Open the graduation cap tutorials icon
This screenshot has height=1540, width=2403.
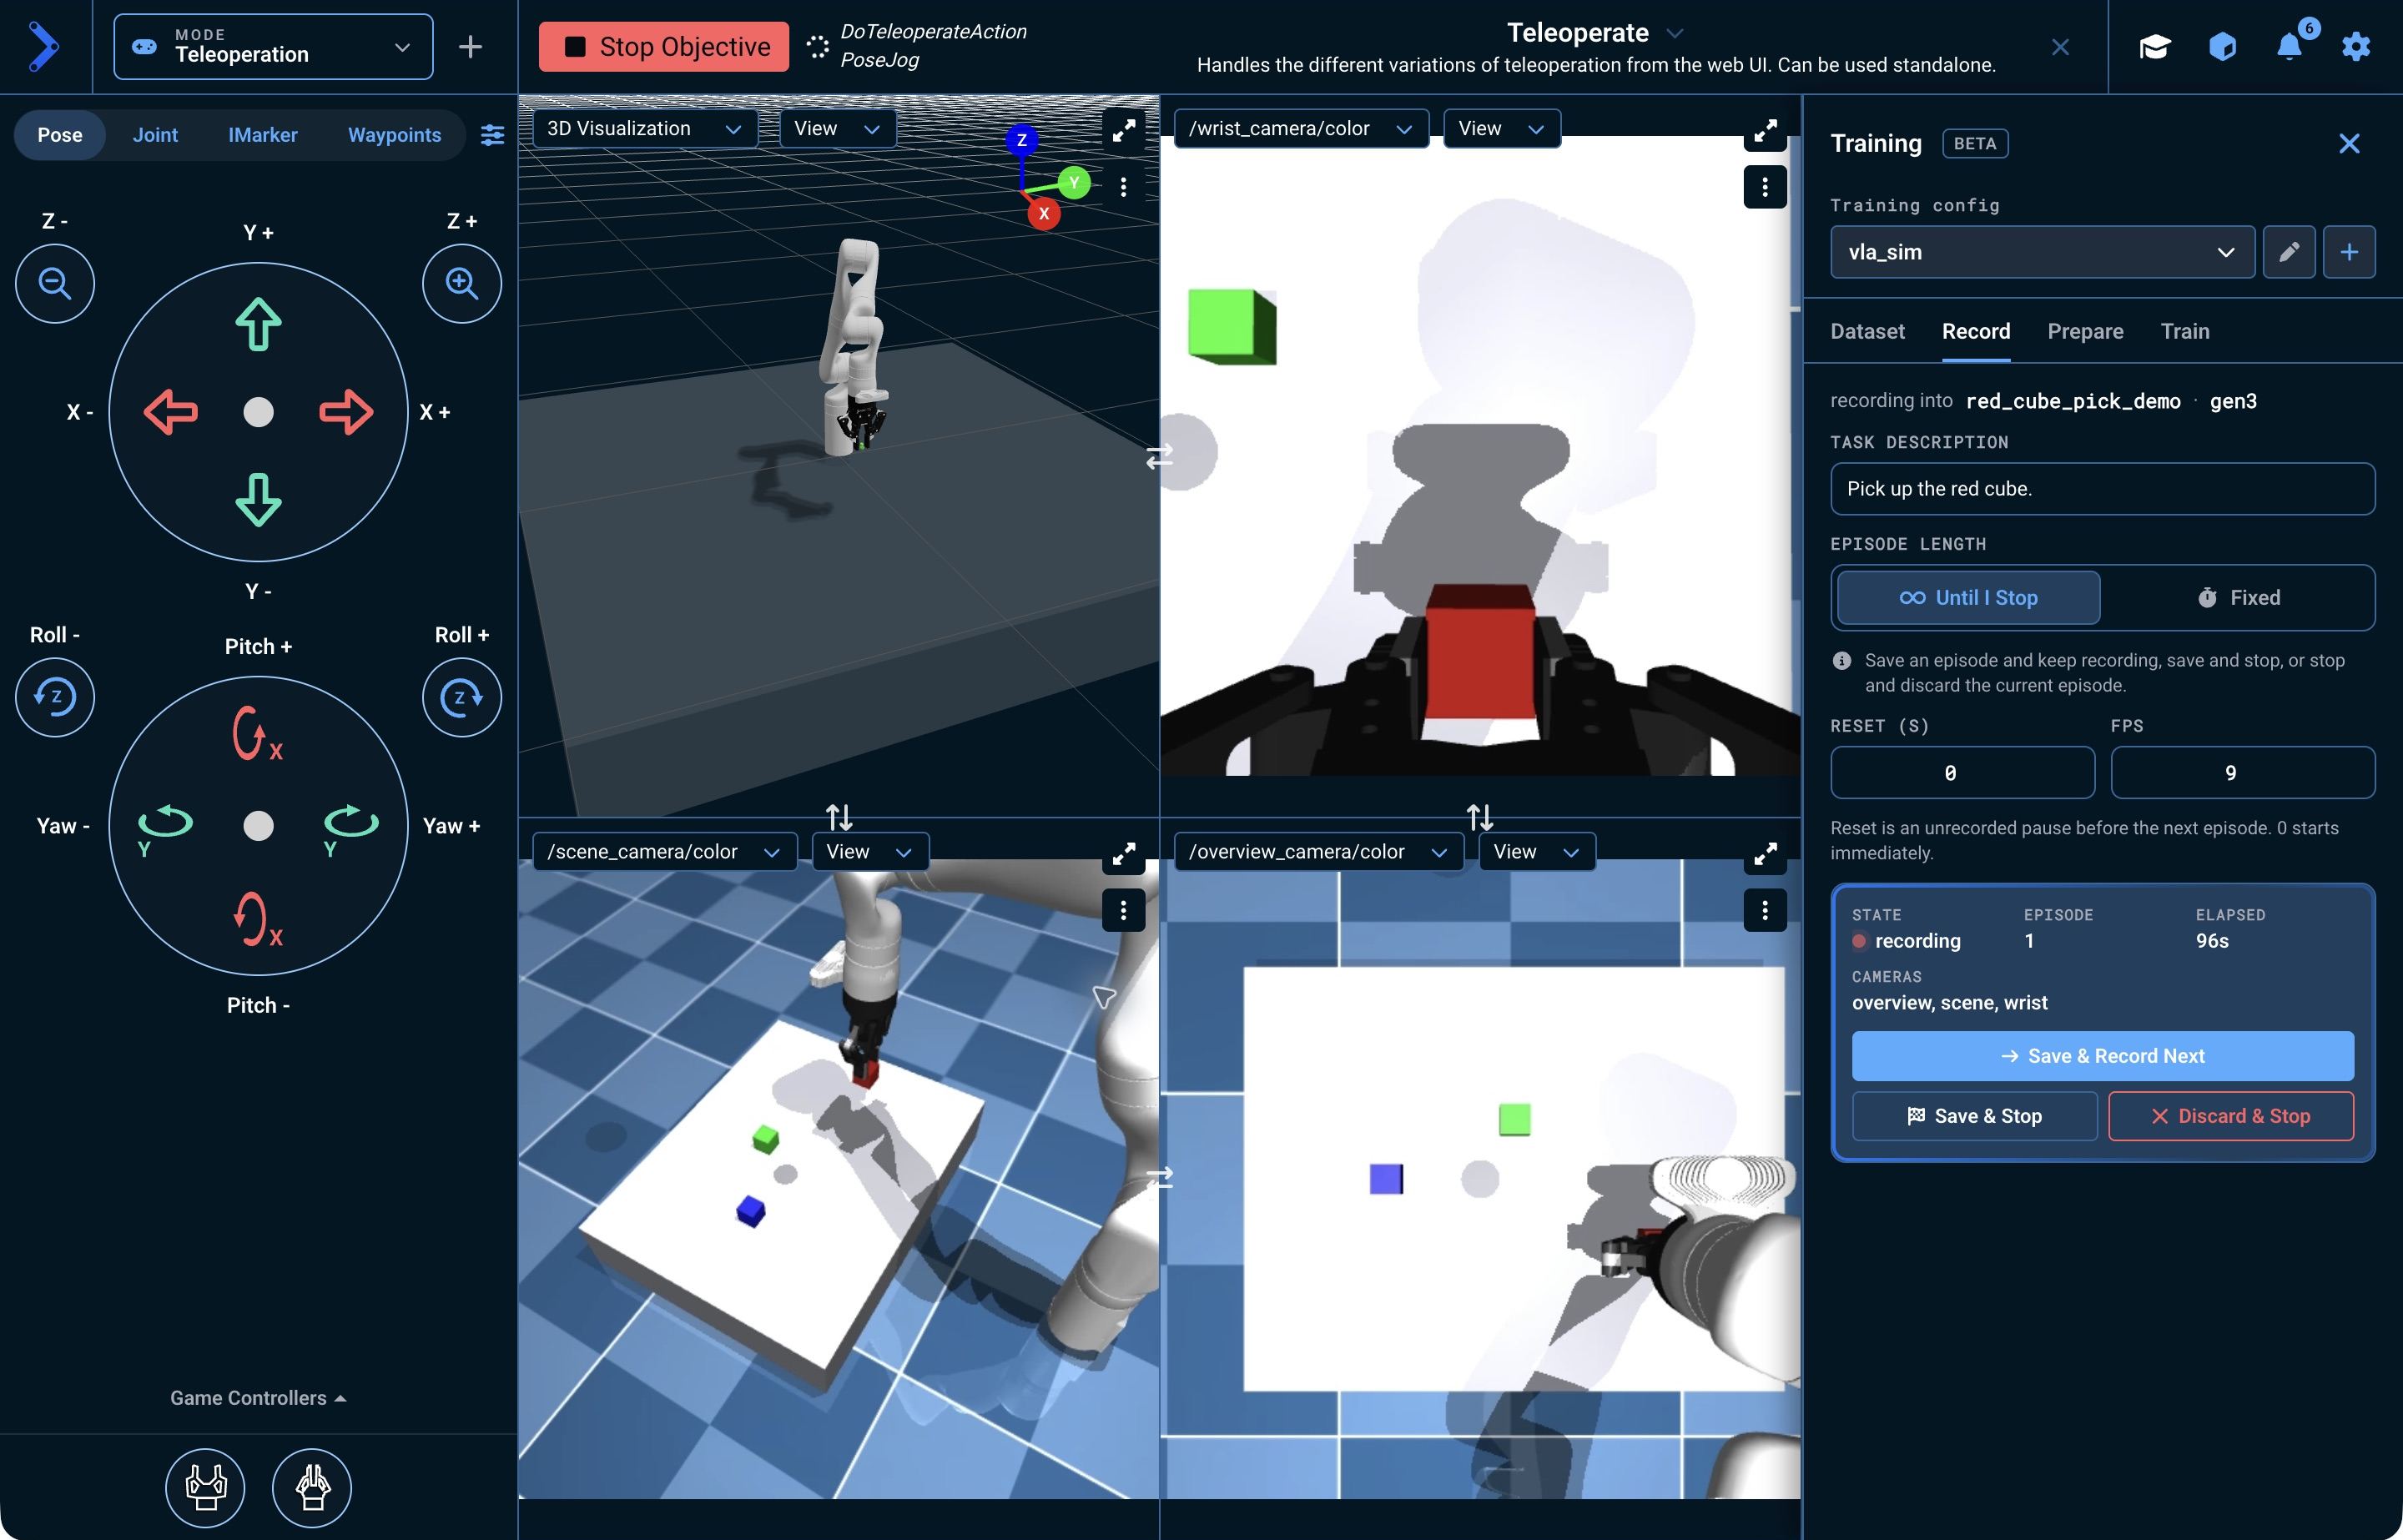[2155, 46]
